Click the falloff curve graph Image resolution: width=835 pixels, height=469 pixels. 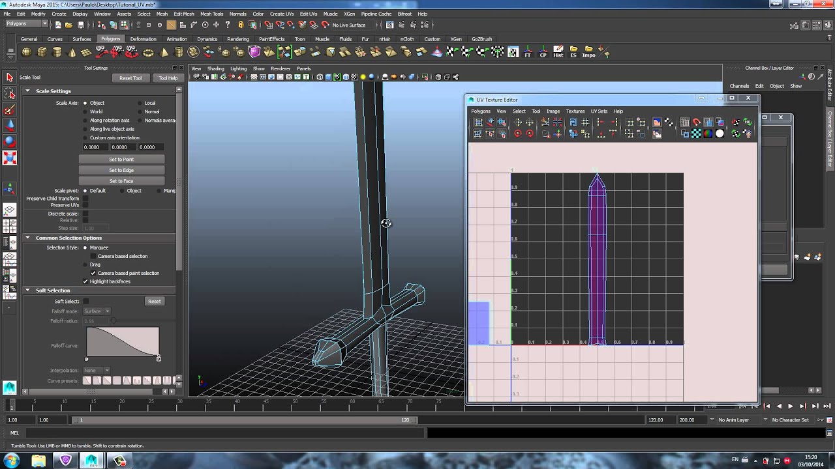tap(123, 342)
